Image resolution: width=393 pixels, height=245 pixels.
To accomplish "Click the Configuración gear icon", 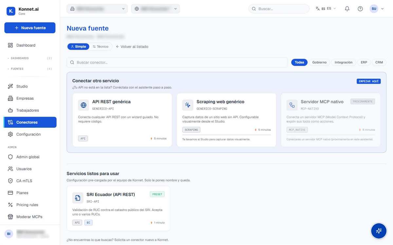I will tap(10, 134).
